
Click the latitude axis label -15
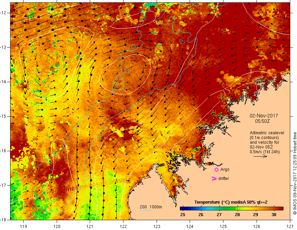(x=3, y=116)
